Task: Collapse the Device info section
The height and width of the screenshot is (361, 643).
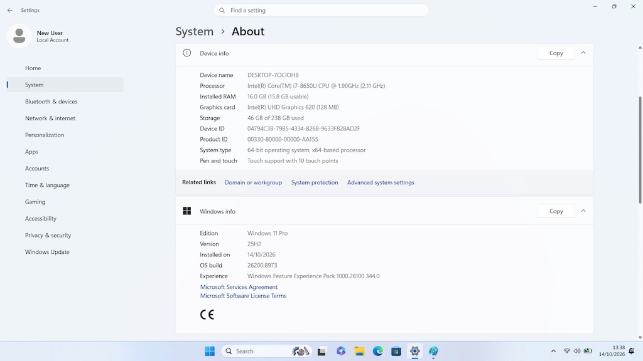Action: tap(583, 53)
